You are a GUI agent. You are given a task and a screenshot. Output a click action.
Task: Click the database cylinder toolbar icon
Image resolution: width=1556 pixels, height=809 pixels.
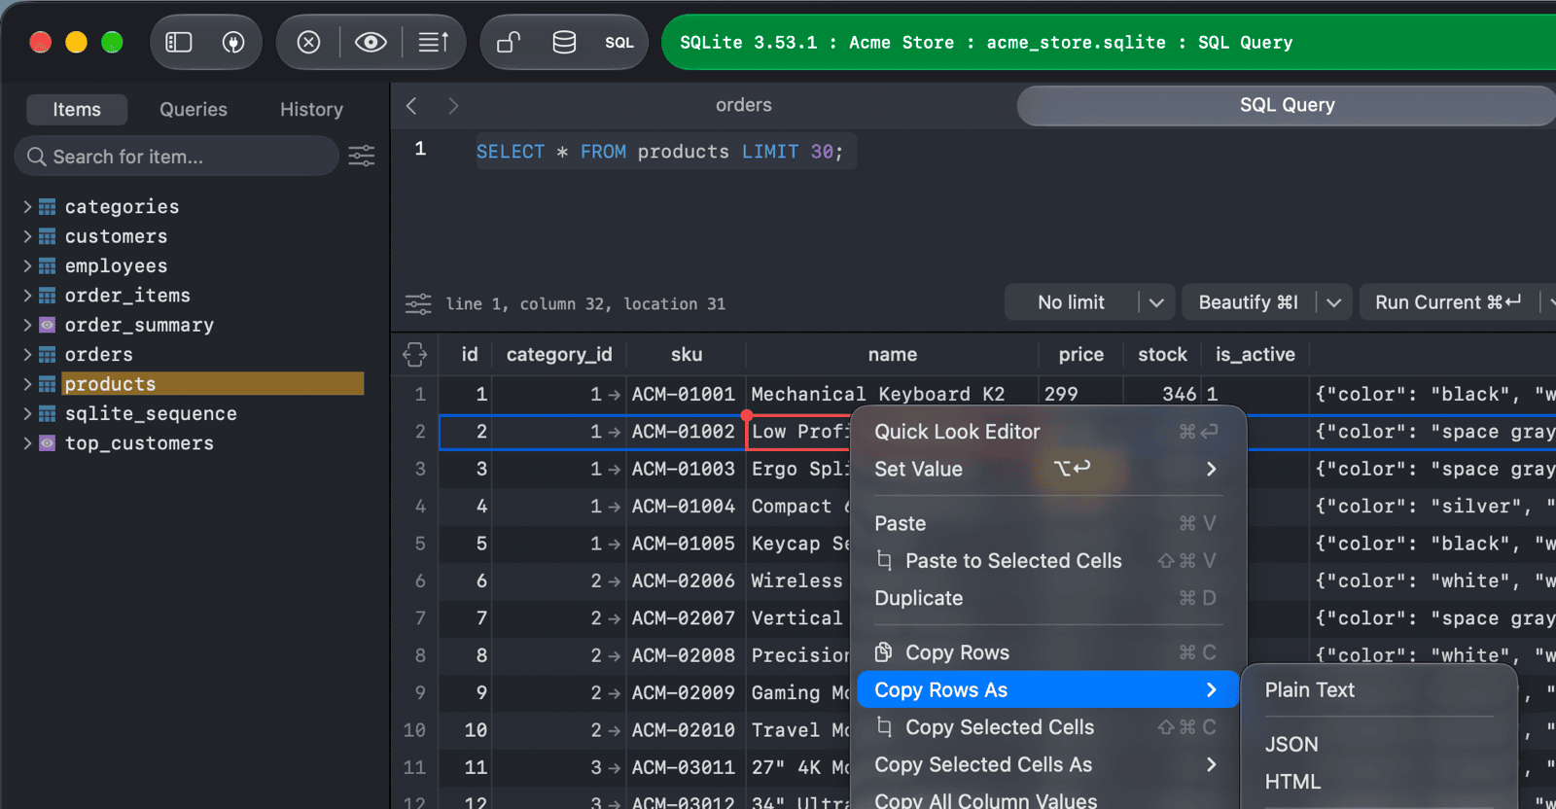564,42
